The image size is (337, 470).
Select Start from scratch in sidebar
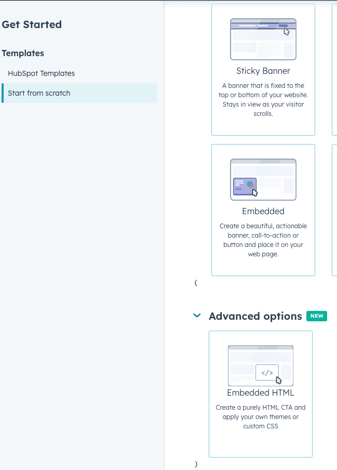tap(39, 93)
